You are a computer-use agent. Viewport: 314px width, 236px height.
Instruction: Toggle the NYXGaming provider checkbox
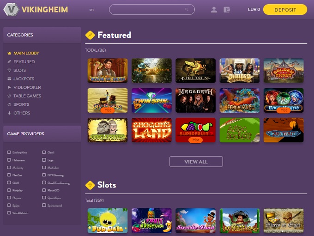point(44,175)
